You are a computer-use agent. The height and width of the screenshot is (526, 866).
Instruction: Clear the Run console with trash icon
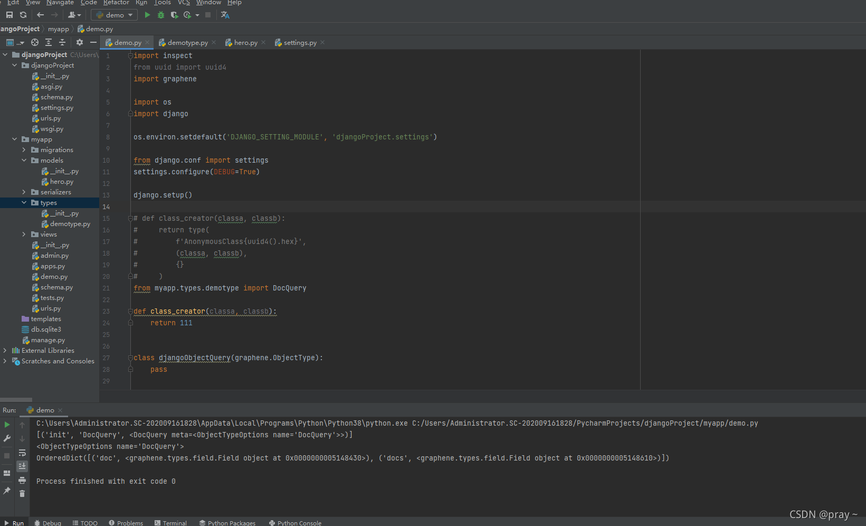pos(22,493)
